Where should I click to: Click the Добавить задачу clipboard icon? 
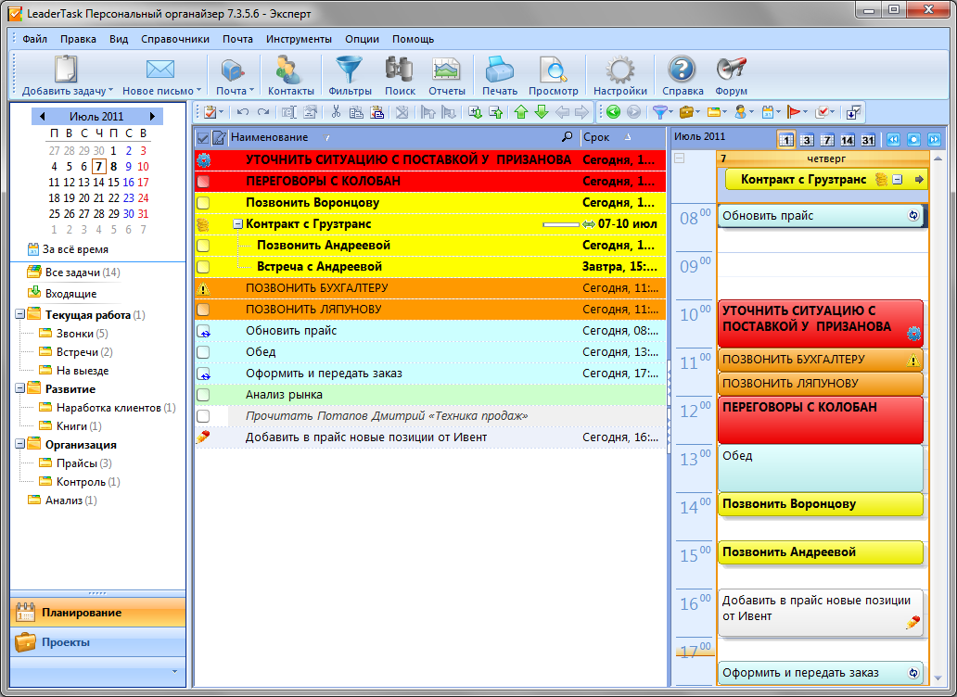(x=65, y=69)
